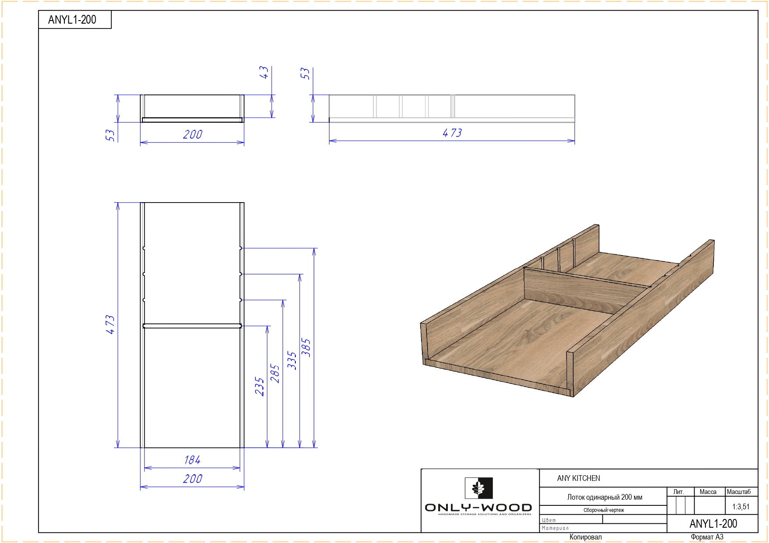Click the 335 dimension value

[x=291, y=360]
